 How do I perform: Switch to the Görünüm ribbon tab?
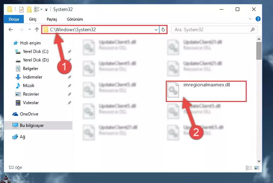75,19
